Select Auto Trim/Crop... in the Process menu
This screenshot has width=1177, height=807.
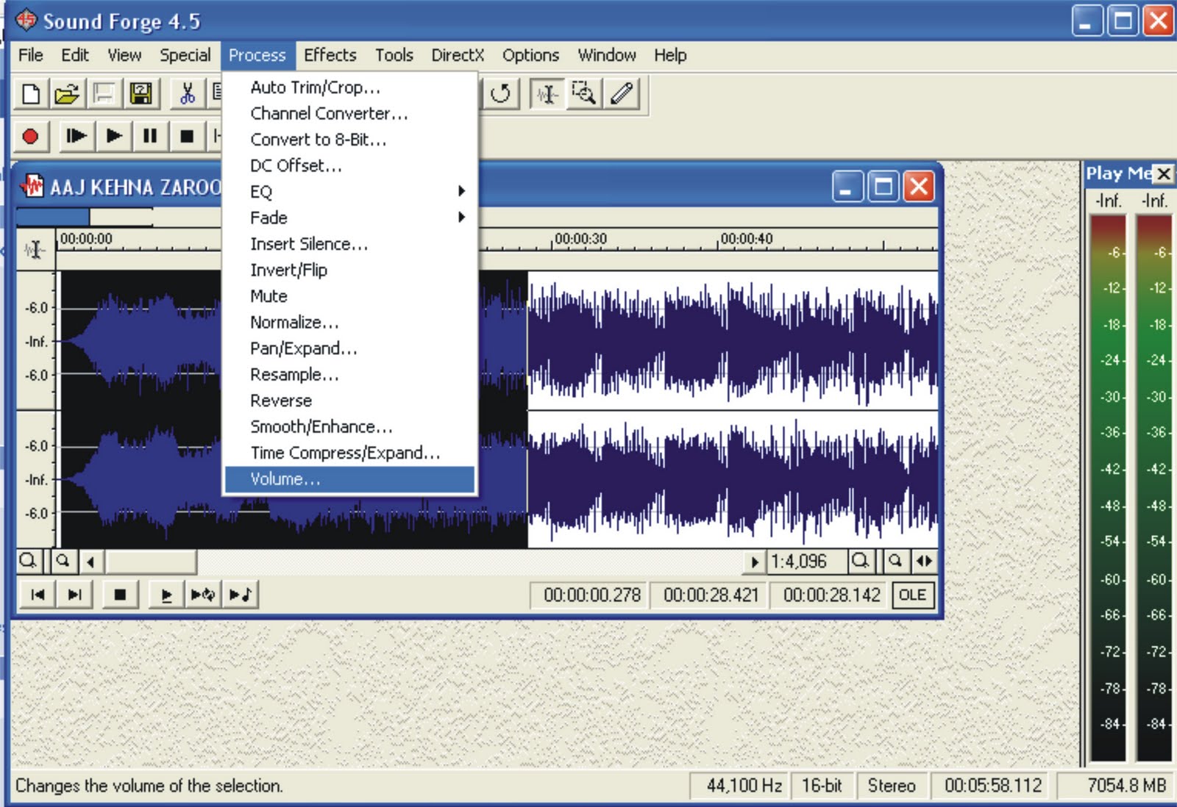point(350,87)
